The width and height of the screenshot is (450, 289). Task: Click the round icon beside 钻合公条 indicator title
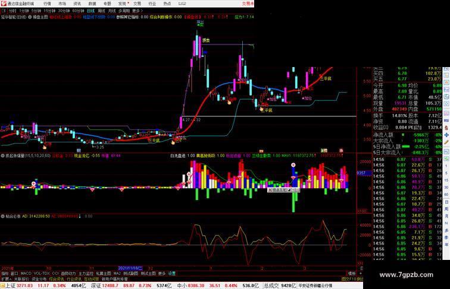pos(2,216)
